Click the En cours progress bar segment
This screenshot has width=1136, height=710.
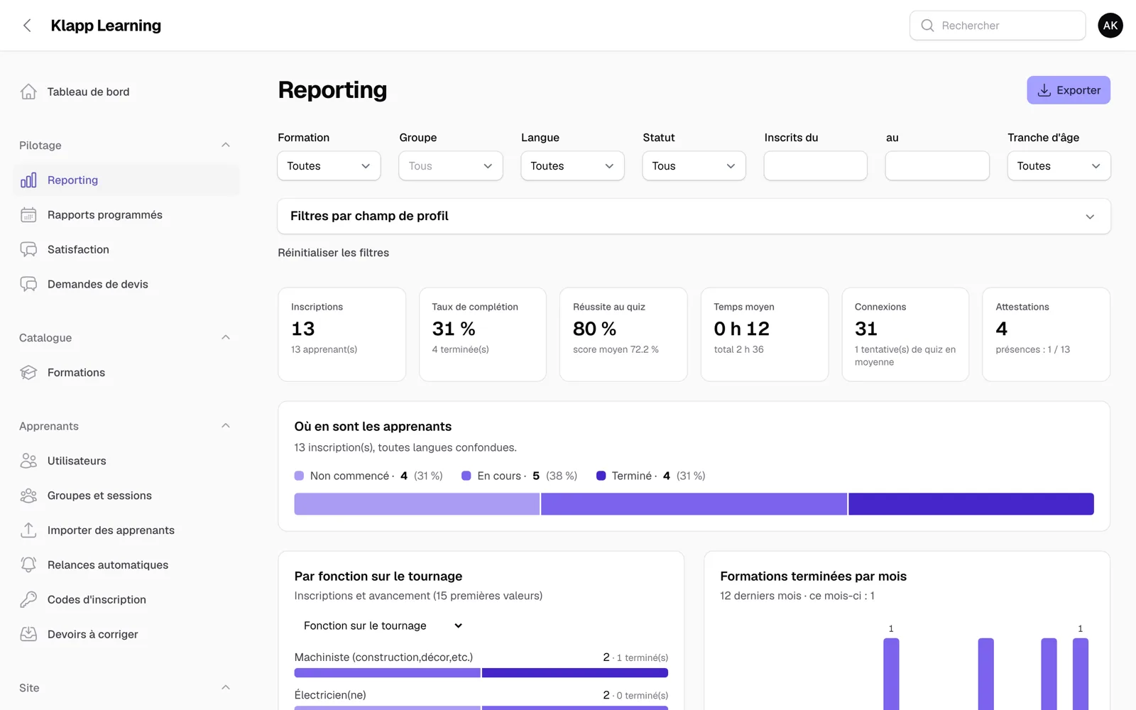[x=694, y=504]
